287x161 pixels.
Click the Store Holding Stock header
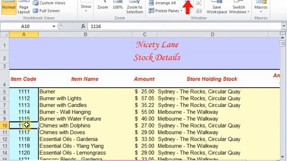tap(212, 79)
